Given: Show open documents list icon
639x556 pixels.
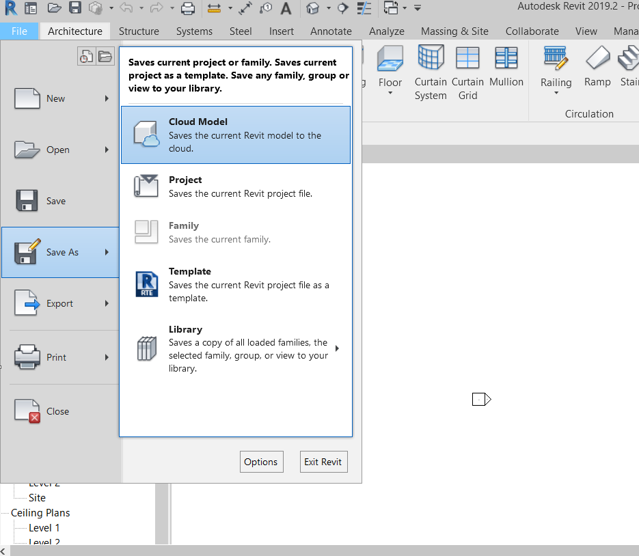Looking at the screenshot, I should point(105,56).
